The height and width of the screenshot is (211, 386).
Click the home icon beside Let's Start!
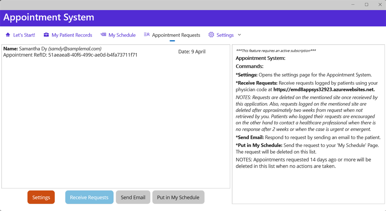(8, 35)
